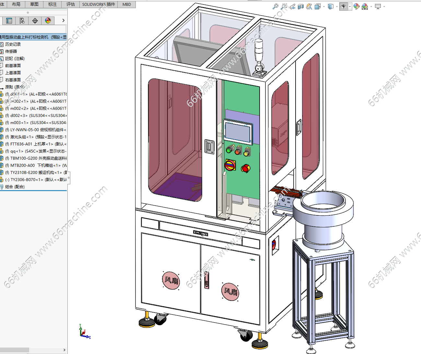Open View Orientation cube icon
Viewport: 421px width, 354px height.
point(318,6)
